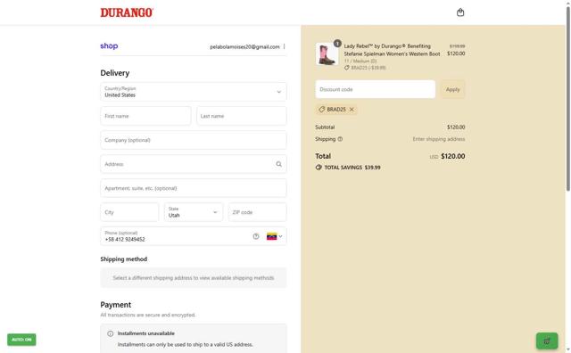Click the 'Enter shipping address' text

(x=439, y=139)
